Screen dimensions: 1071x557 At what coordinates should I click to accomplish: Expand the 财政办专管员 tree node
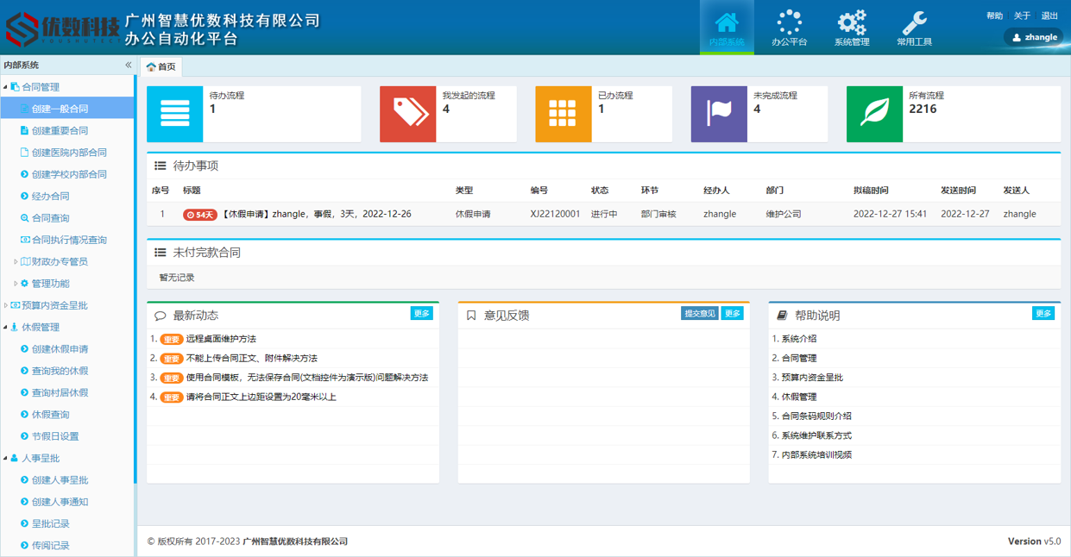coord(16,261)
